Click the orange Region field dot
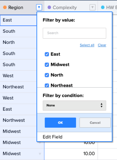This screenshot has height=160, width=117. click(x=5, y=7)
